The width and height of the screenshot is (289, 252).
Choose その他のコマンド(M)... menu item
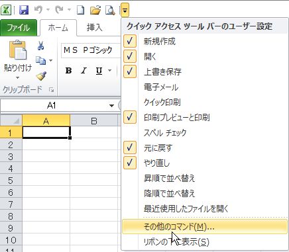pos(205,226)
